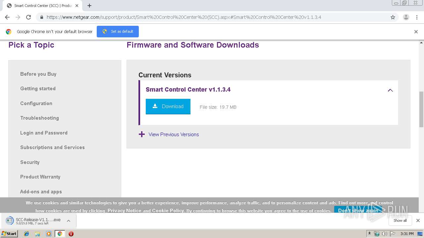
Task: Click the page vertical scrollbar thumb
Action: tap(421, 109)
